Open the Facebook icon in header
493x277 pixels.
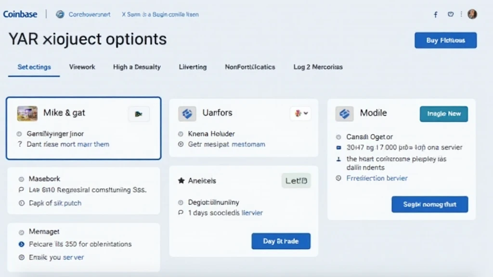tap(436, 14)
